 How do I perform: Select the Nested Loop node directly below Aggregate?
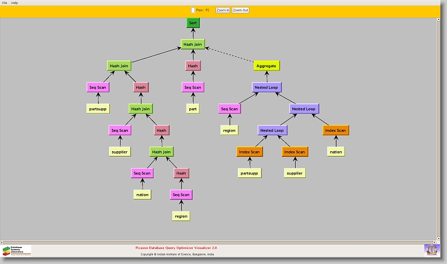coord(266,87)
